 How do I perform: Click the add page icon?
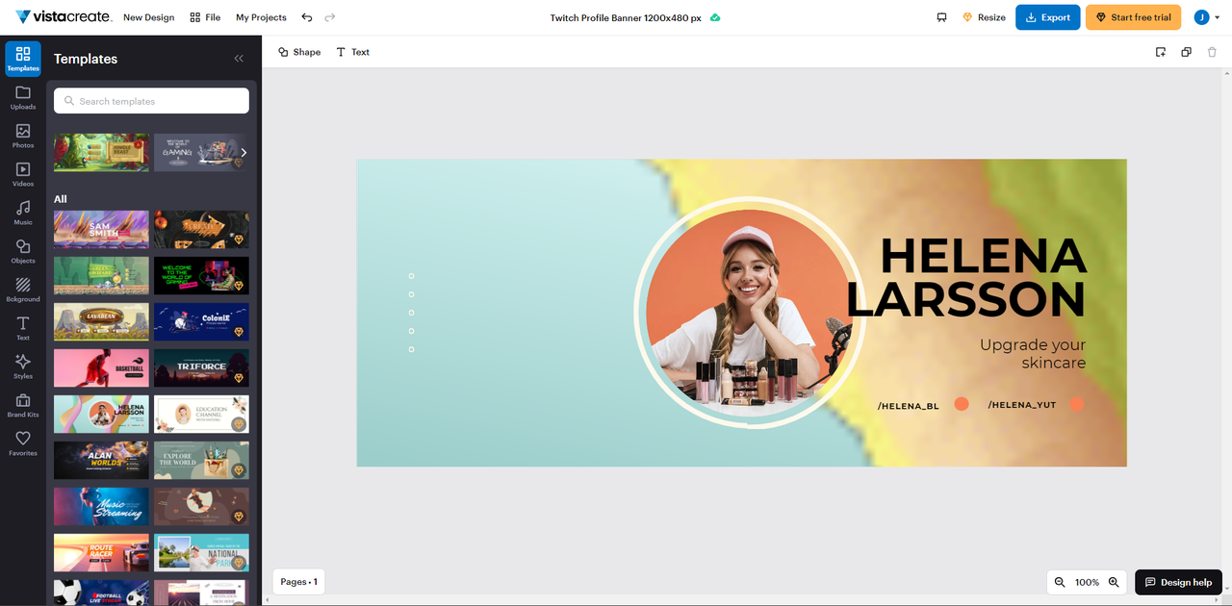1161,52
